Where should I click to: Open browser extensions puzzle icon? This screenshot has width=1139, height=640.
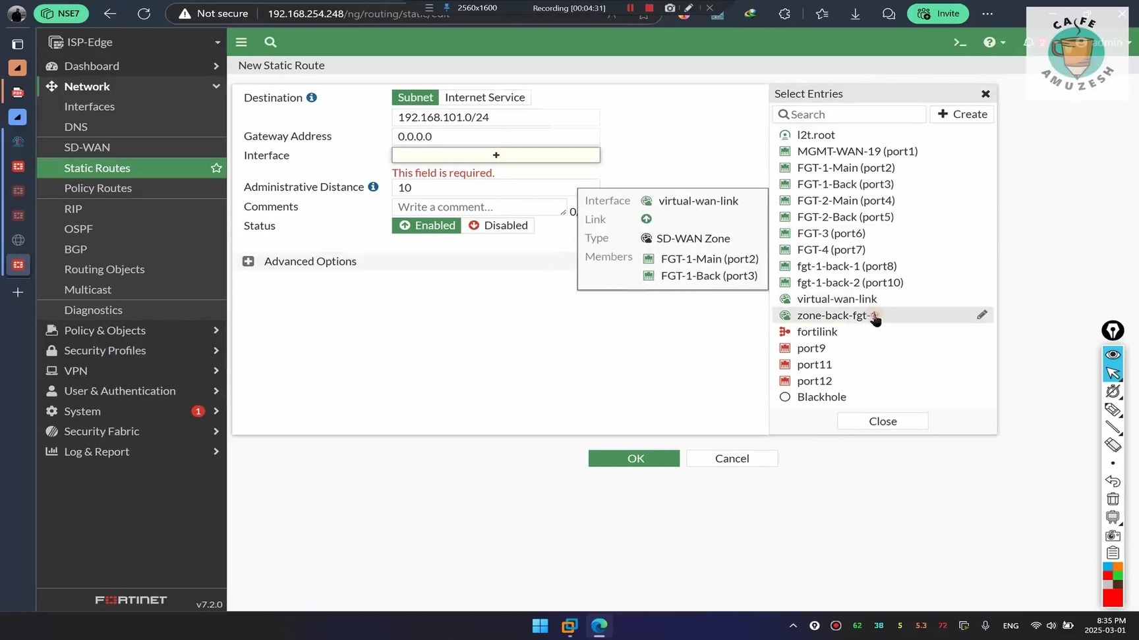pos(784,14)
